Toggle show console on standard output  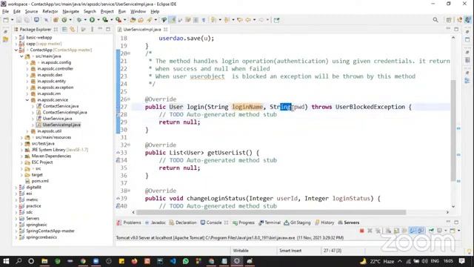(413, 231)
